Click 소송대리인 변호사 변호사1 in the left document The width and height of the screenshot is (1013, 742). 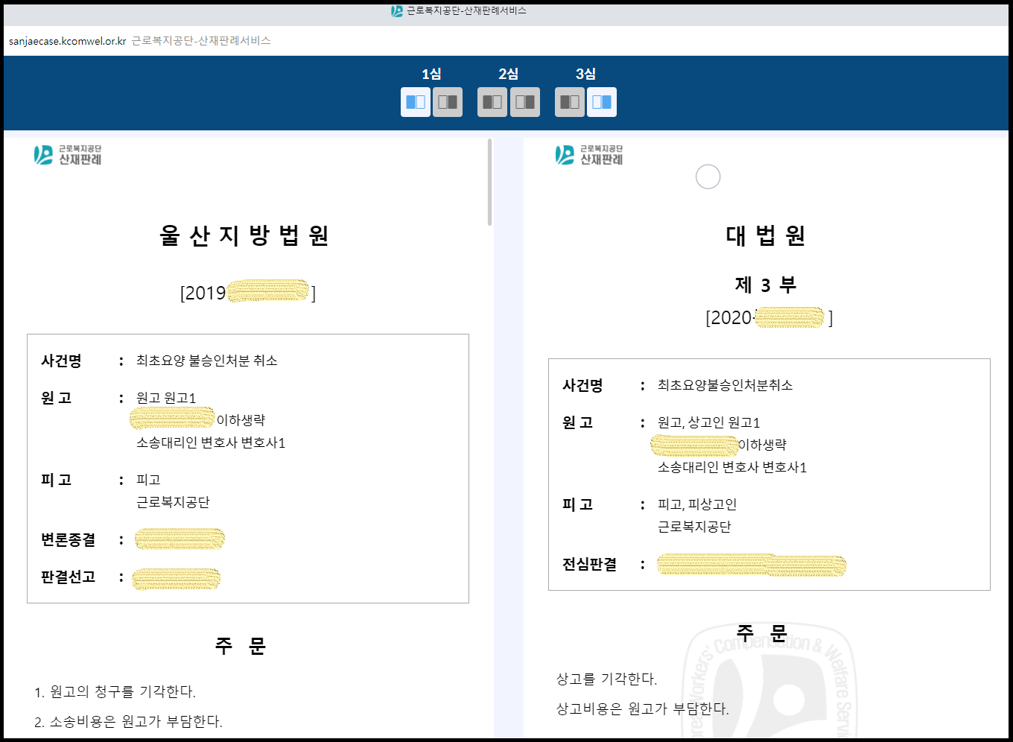point(211,443)
